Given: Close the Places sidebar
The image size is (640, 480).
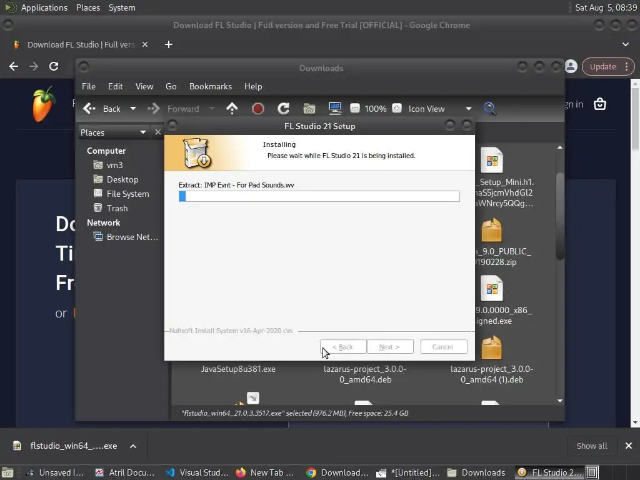Looking at the screenshot, I should (x=158, y=132).
